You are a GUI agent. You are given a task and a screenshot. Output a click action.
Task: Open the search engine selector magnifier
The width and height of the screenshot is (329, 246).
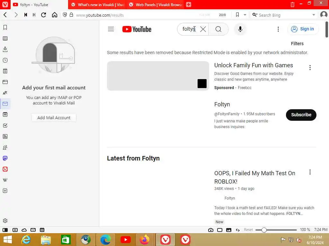254,15
